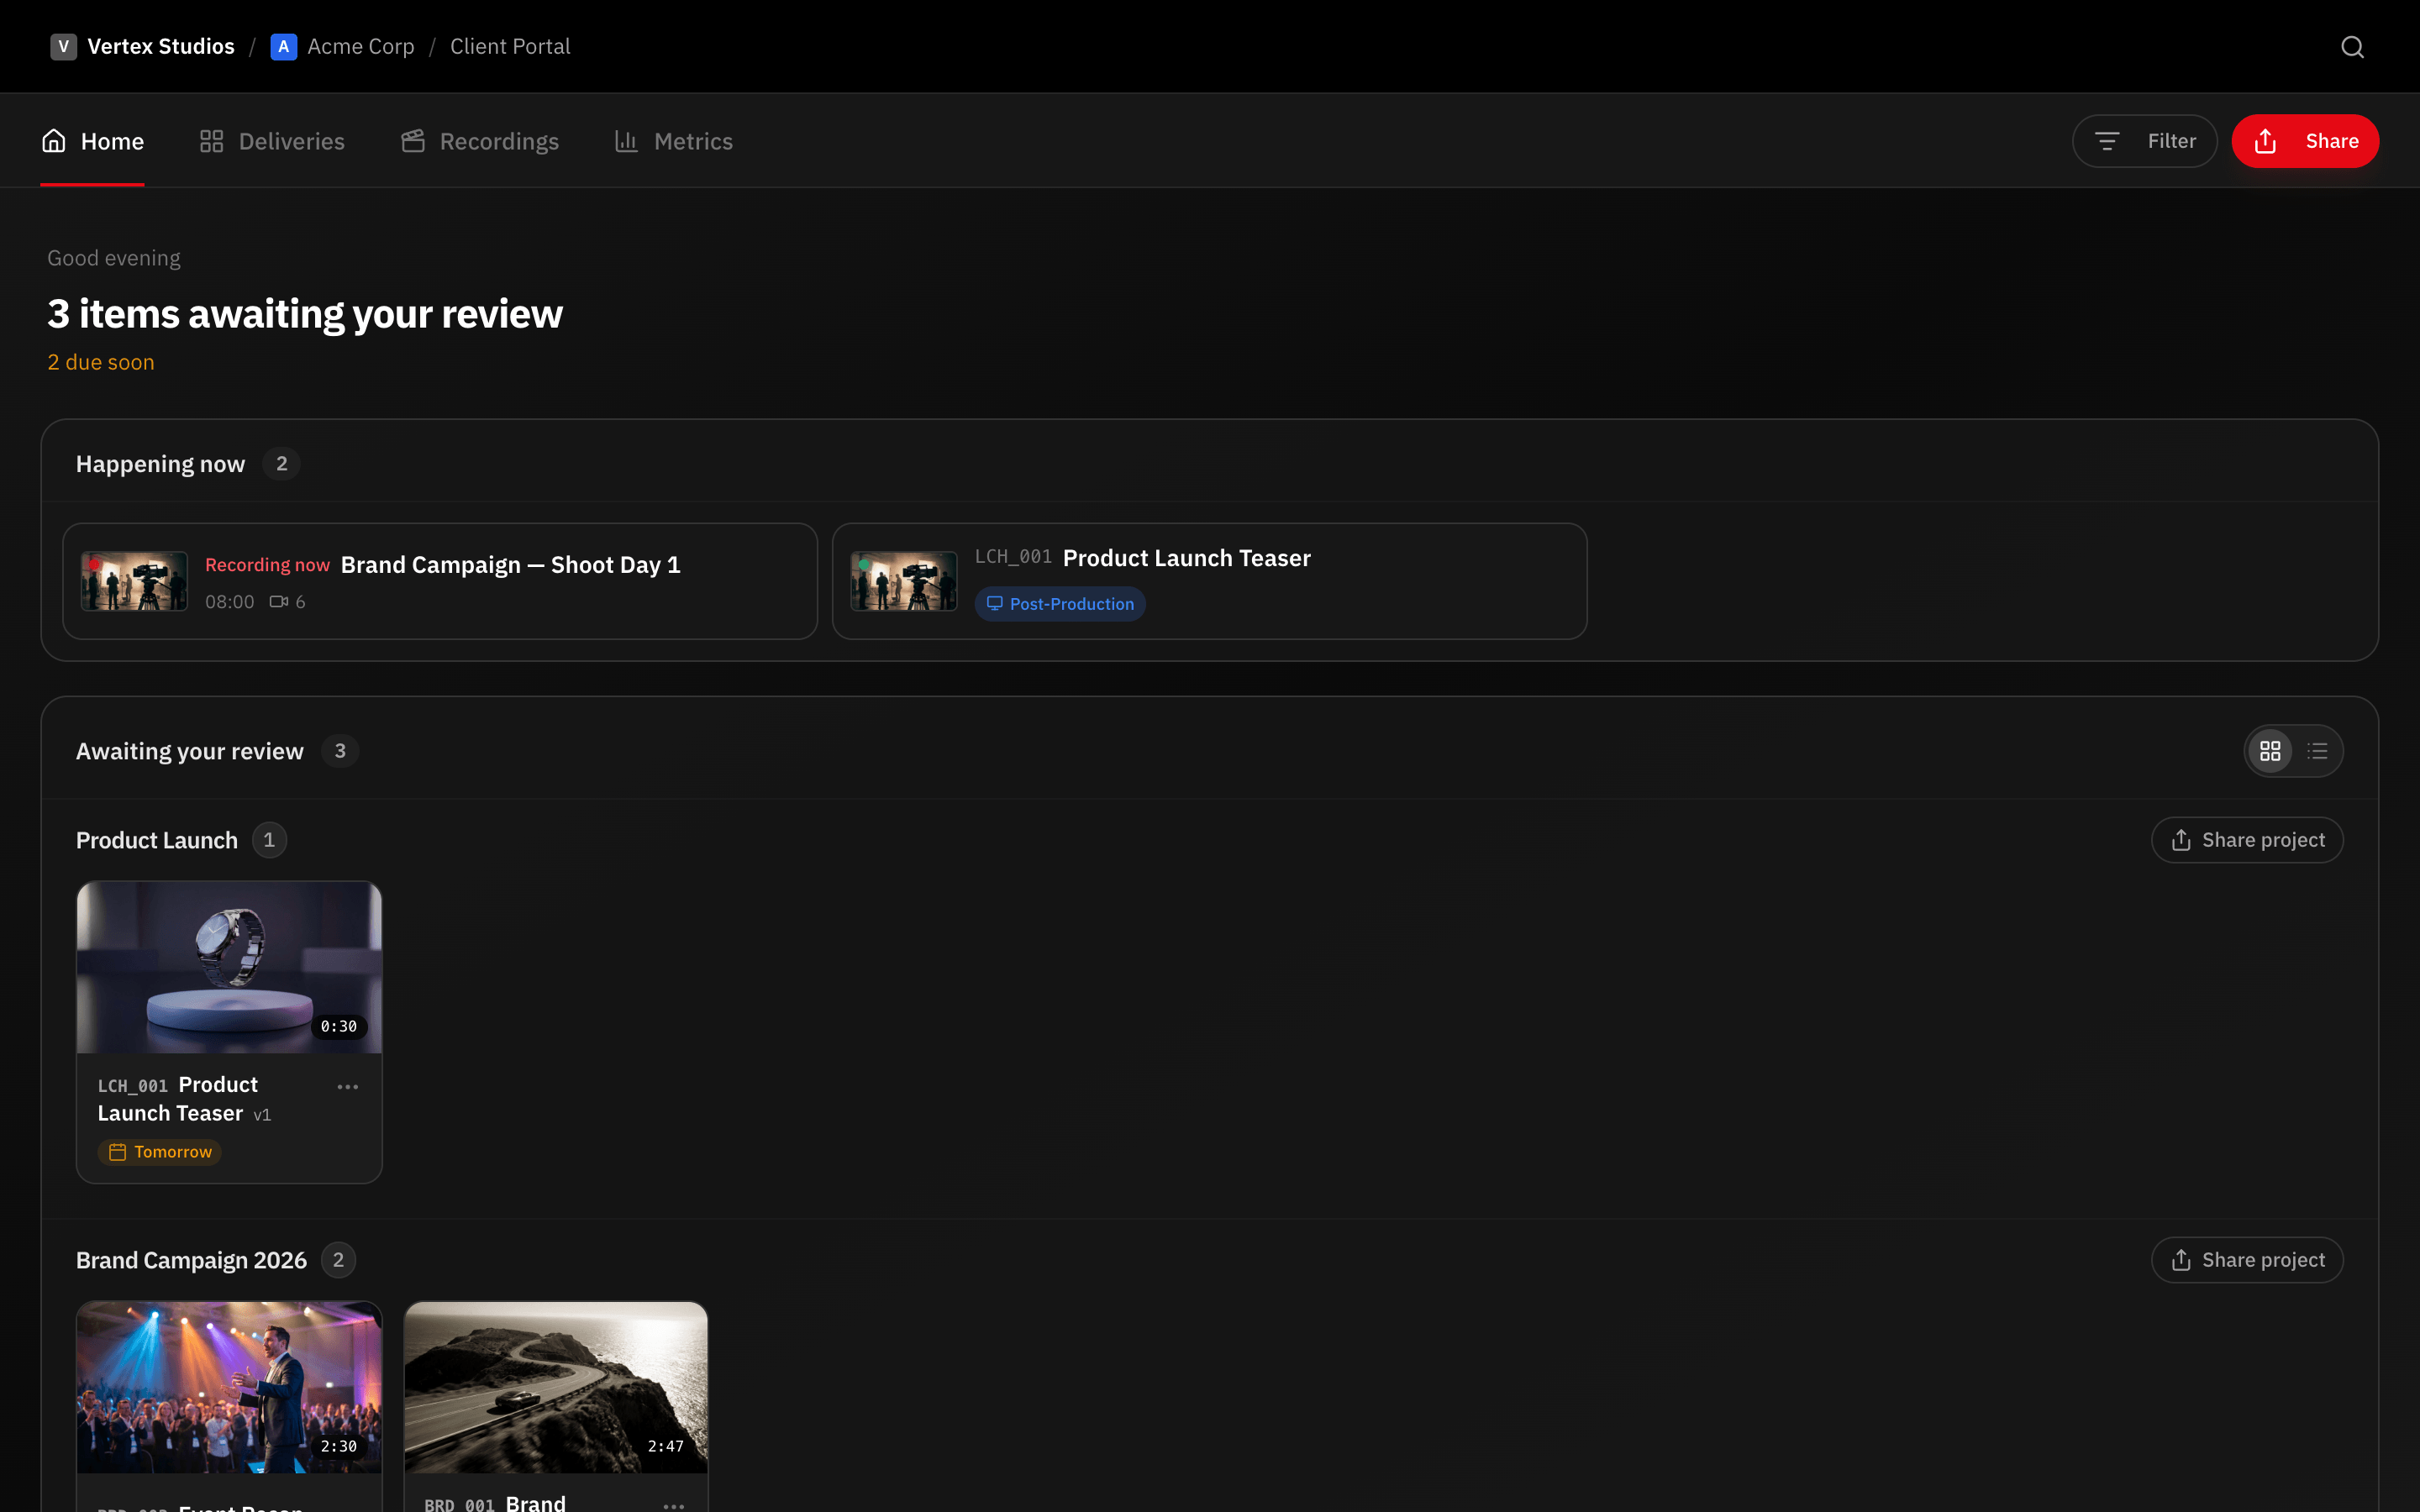Open the search icon in top bar
Image resolution: width=2420 pixels, height=1512 pixels.
(x=2352, y=47)
